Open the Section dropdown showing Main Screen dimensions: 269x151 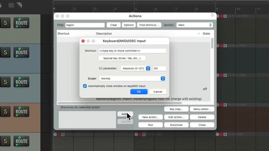click(195, 25)
